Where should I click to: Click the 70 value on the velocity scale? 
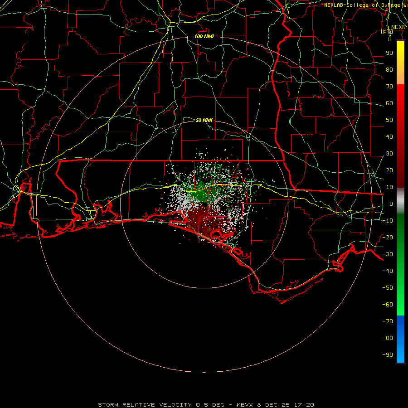point(389,87)
